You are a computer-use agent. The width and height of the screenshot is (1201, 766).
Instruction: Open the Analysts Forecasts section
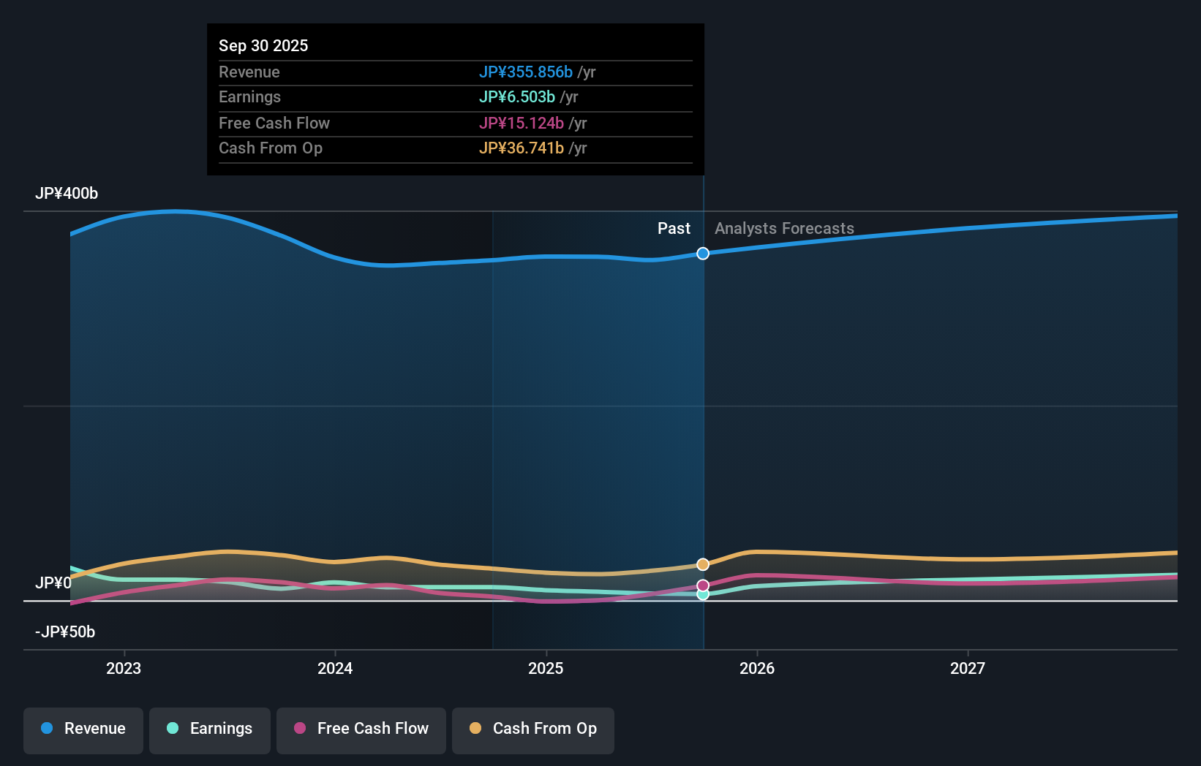pos(783,228)
